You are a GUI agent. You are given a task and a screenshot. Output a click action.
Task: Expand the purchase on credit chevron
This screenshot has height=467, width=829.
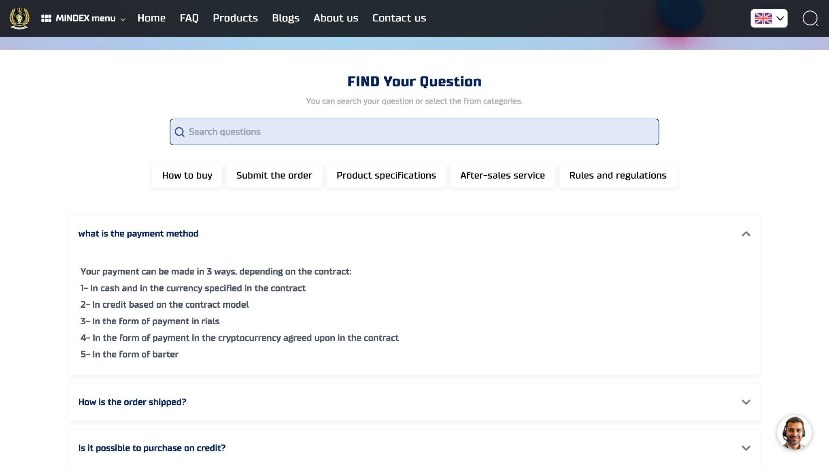746,448
